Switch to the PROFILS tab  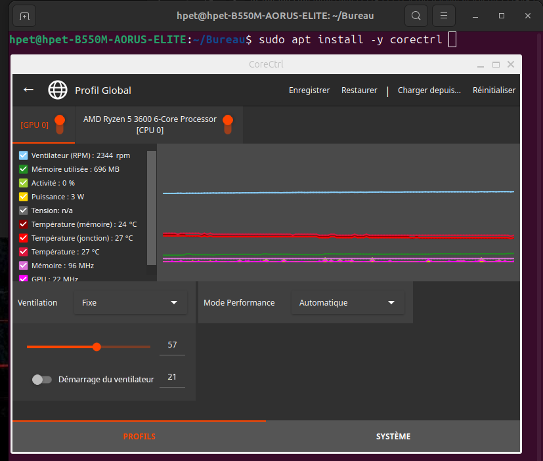[139, 437]
